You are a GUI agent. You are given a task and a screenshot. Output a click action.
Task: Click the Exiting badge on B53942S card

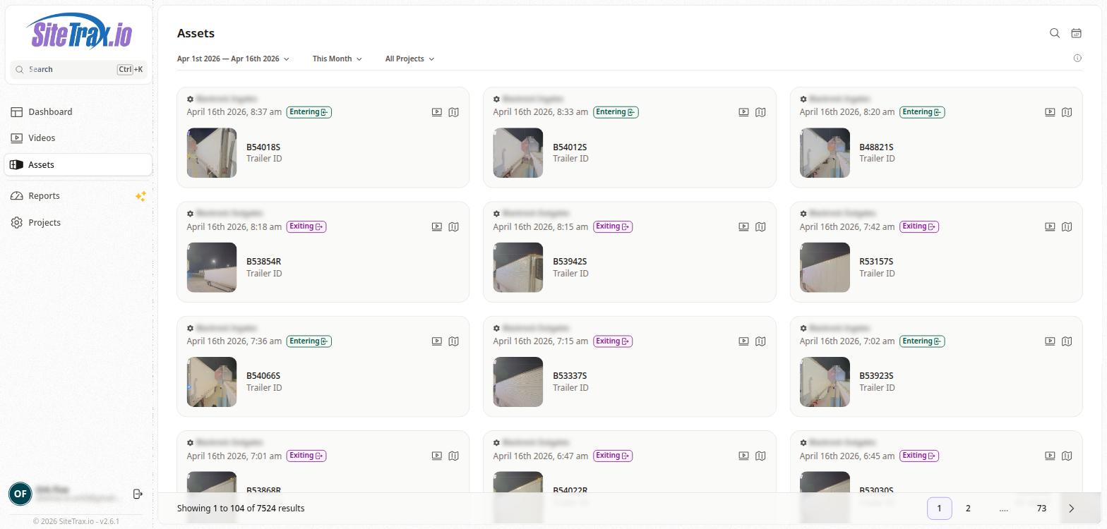(613, 226)
